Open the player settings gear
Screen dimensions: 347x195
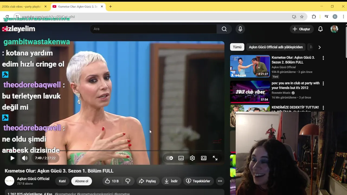[x=192, y=158]
